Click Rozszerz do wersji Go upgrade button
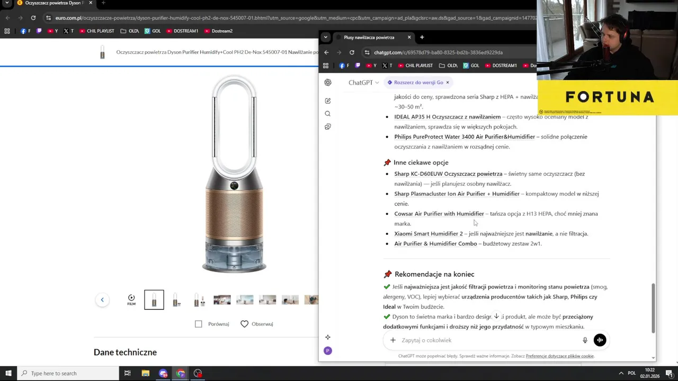This screenshot has height=381, width=678. coord(415,83)
